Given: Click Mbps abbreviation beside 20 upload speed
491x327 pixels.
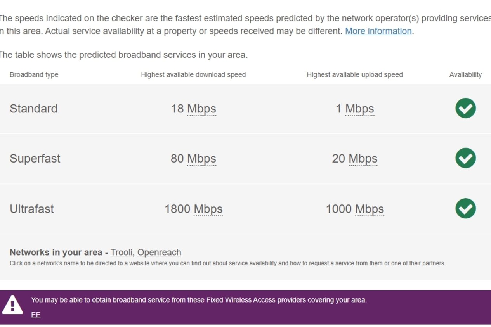Looking at the screenshot, I should (x=363, y=159).
